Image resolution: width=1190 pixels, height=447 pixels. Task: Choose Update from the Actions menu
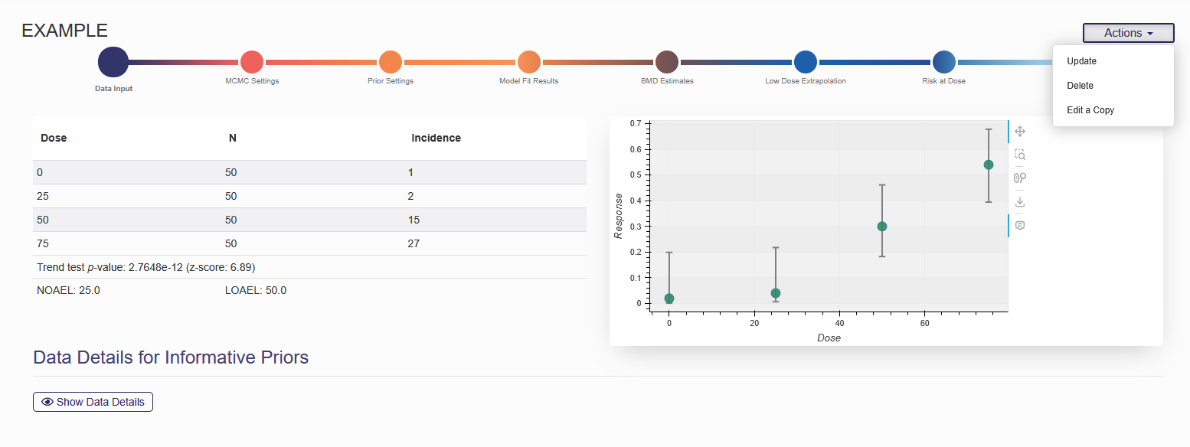pos(1081,61)
